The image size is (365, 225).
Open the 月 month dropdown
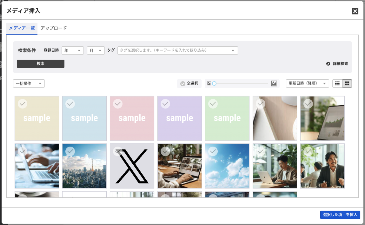(x=96, y=50)
